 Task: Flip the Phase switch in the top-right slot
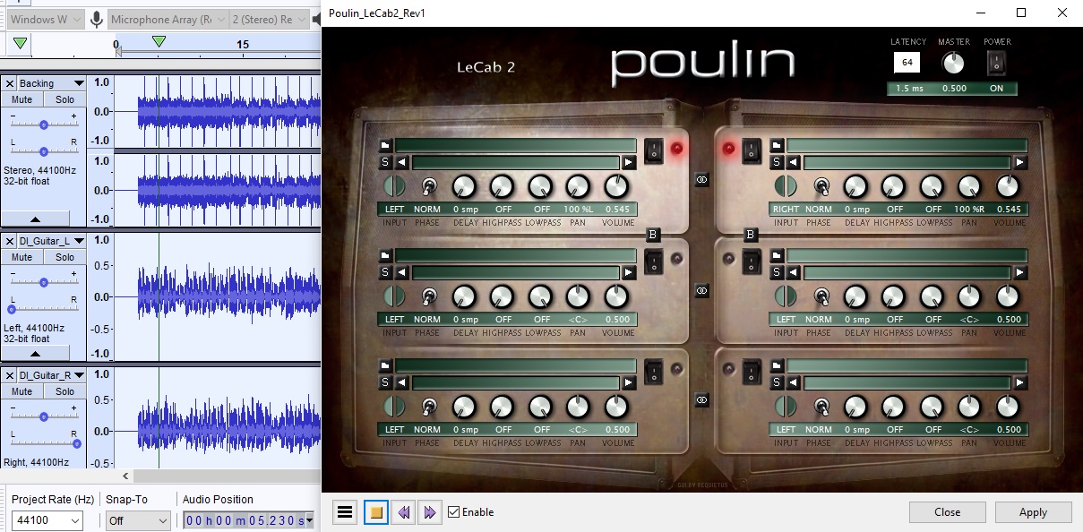coord(821,186)
